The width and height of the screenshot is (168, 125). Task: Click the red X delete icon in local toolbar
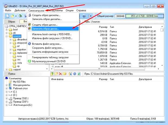[60, 74]
